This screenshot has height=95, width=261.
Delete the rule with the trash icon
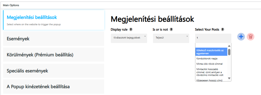click(x=251, y=36)
